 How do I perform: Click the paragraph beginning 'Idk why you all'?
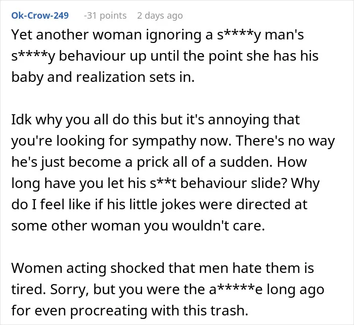(173, 172)
